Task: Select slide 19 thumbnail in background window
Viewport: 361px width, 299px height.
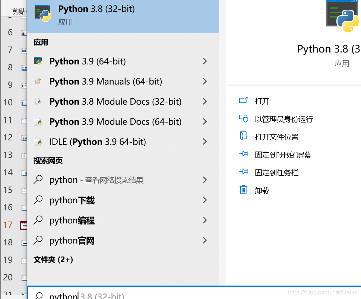Action: click(x=24, y=260)
